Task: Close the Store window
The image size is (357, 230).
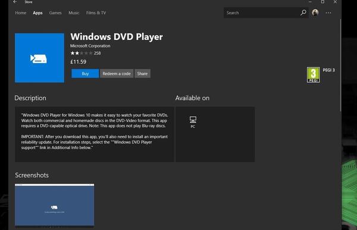Action: tap(335, 2)
